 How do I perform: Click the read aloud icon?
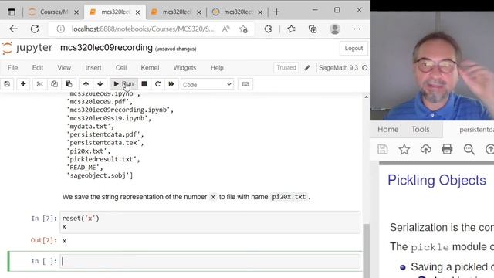[225, 29]
